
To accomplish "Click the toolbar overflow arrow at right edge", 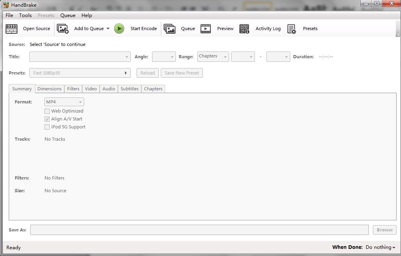I will click(x=398, y=34).
